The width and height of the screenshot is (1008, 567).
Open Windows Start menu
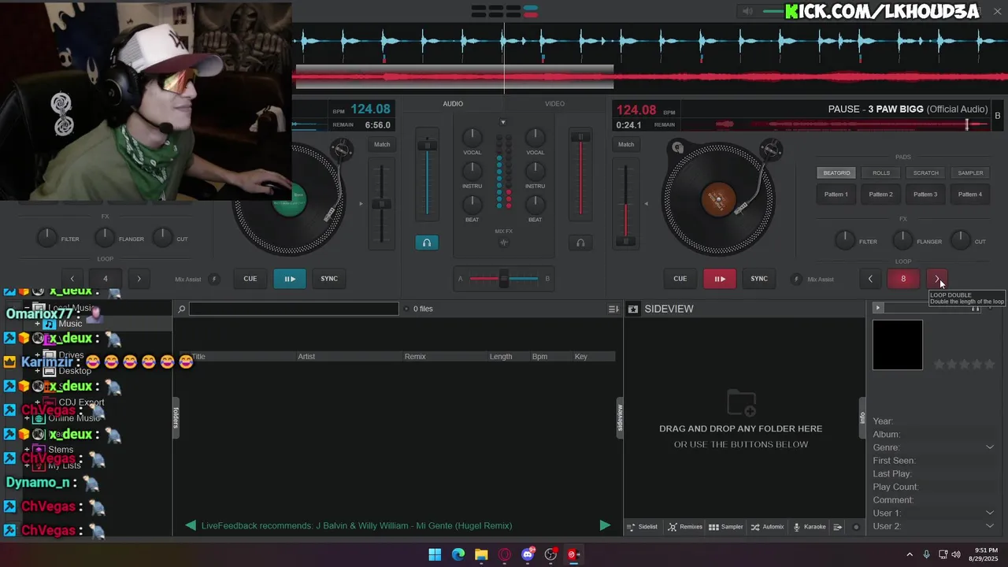435,554
